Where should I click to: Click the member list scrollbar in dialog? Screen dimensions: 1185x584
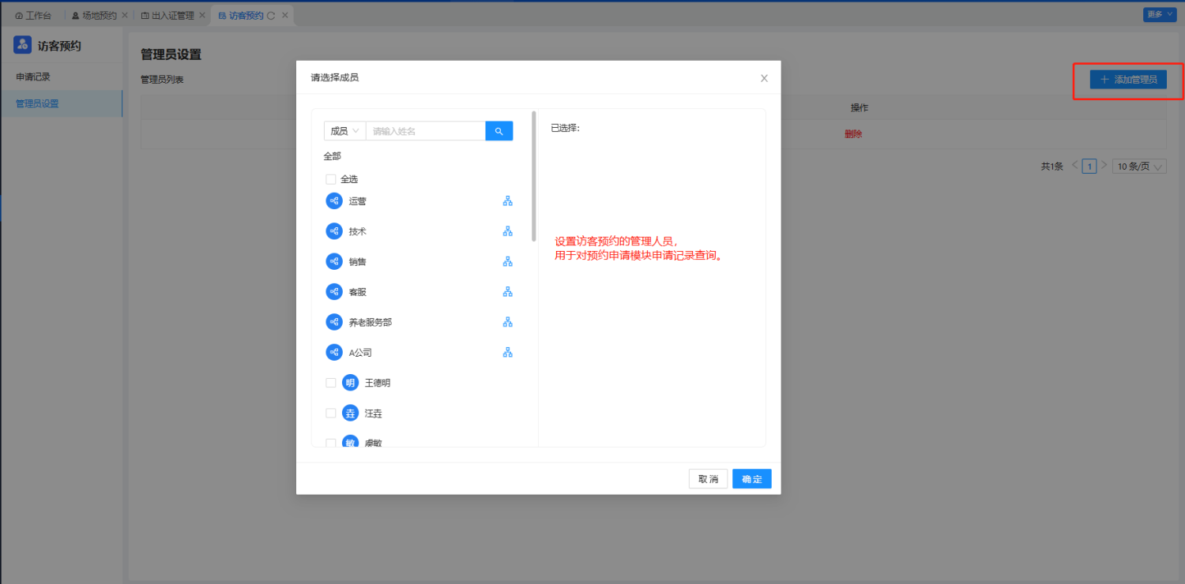coord(534,178)
